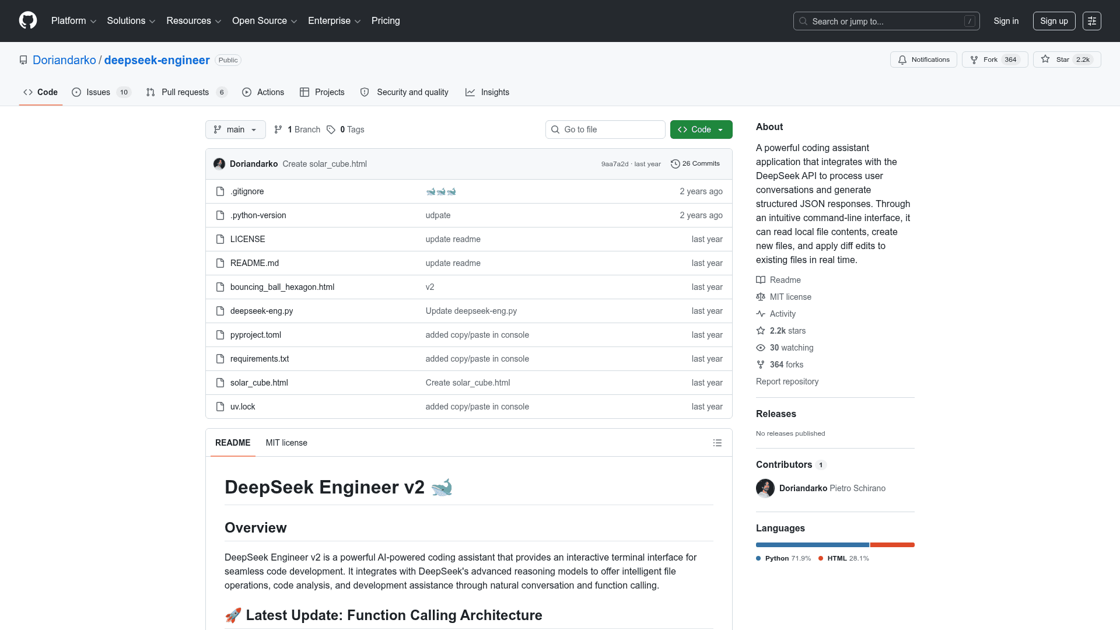Click Sign in
This screenshot has width=1120, height=630.
point(1006,21)
